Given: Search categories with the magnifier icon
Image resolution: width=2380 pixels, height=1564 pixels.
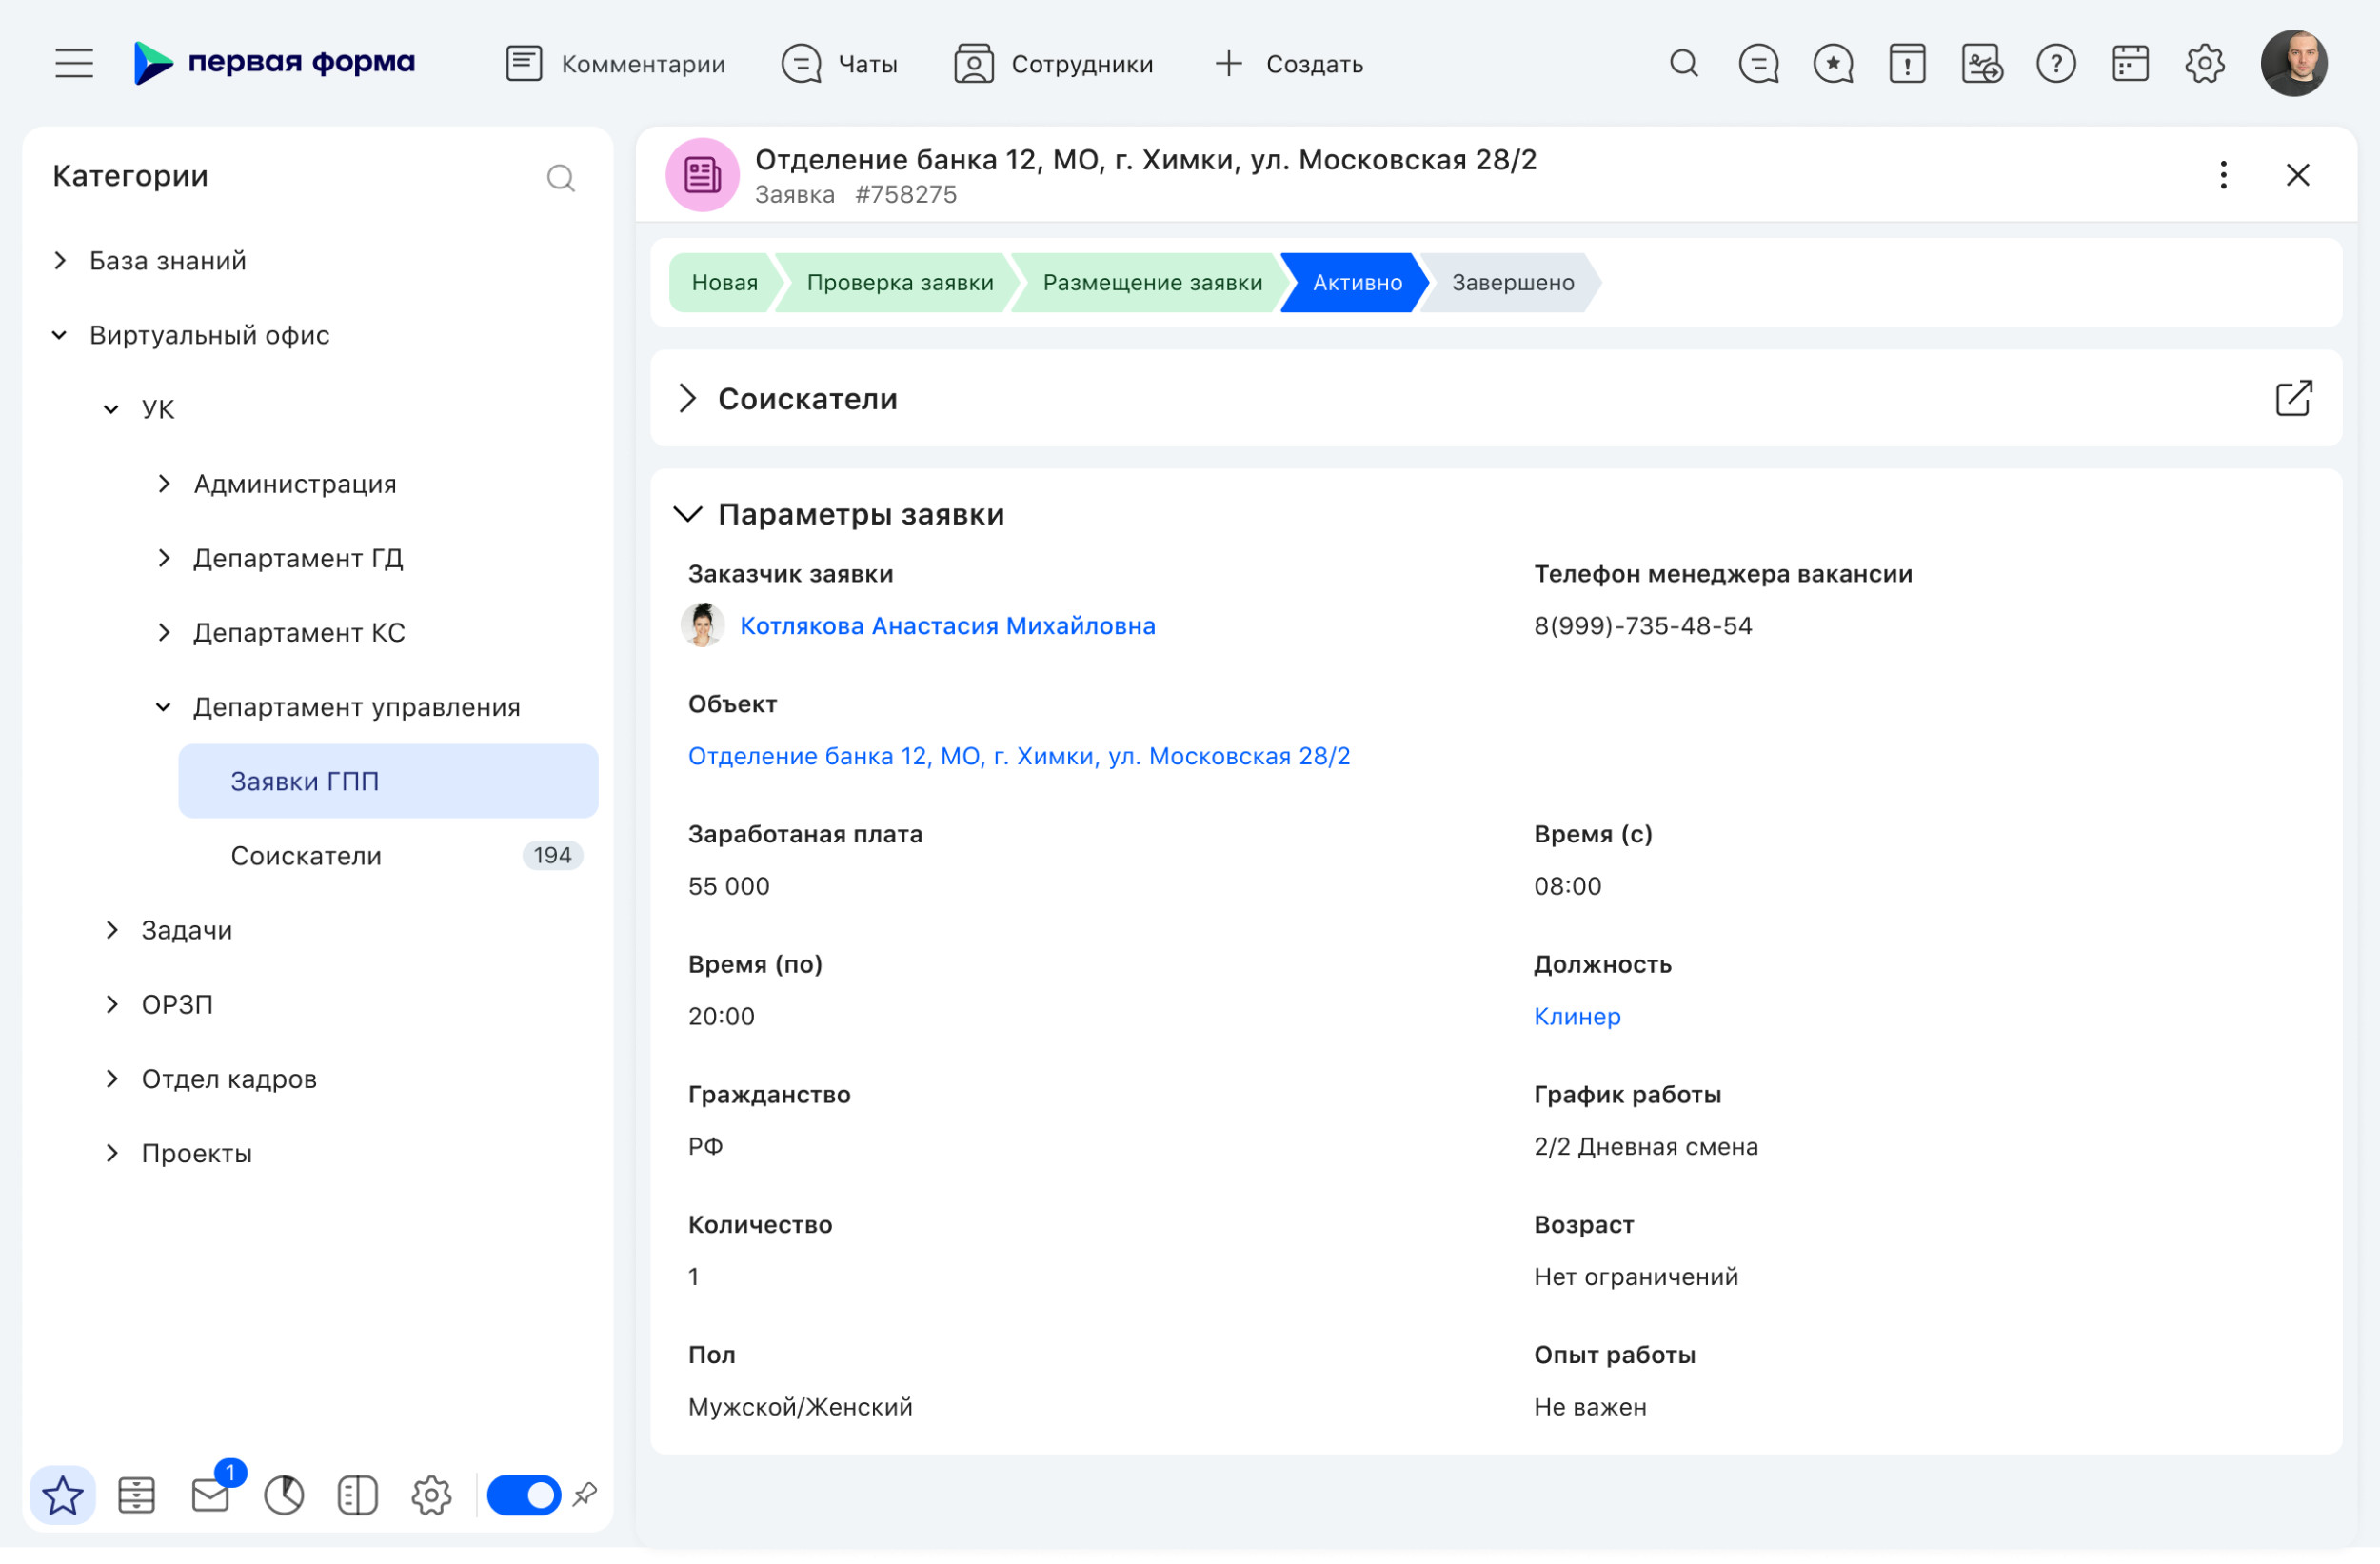Looking at the screenshot, I should 561,178.
